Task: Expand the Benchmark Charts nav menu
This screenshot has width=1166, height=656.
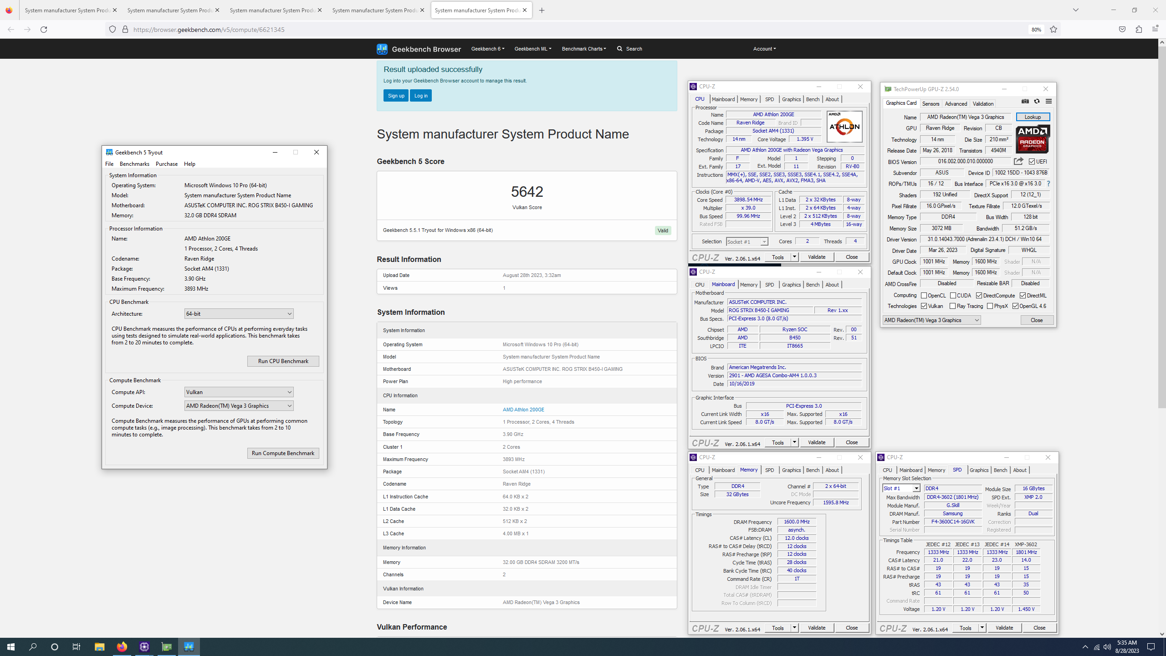Action: 584,49
